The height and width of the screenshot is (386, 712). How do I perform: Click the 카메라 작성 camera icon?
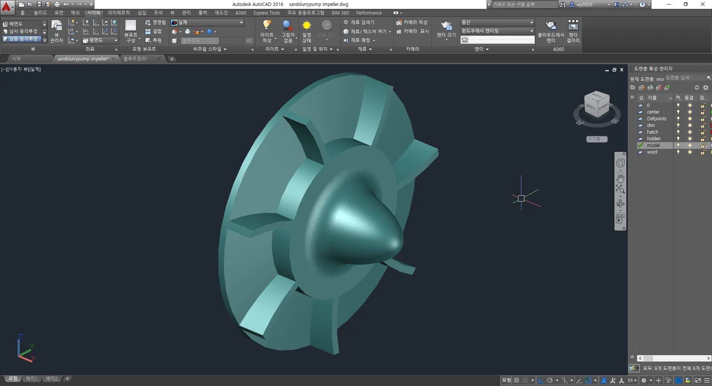click(399, 23)
